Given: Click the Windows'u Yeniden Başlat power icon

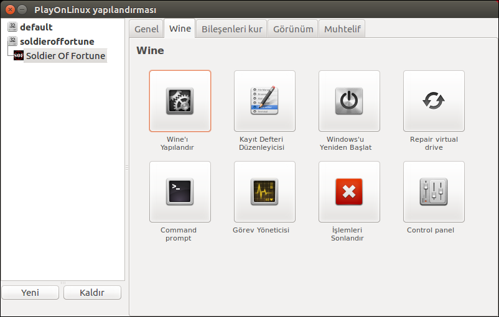Looking at the screenshot, I should pos(349,101).
